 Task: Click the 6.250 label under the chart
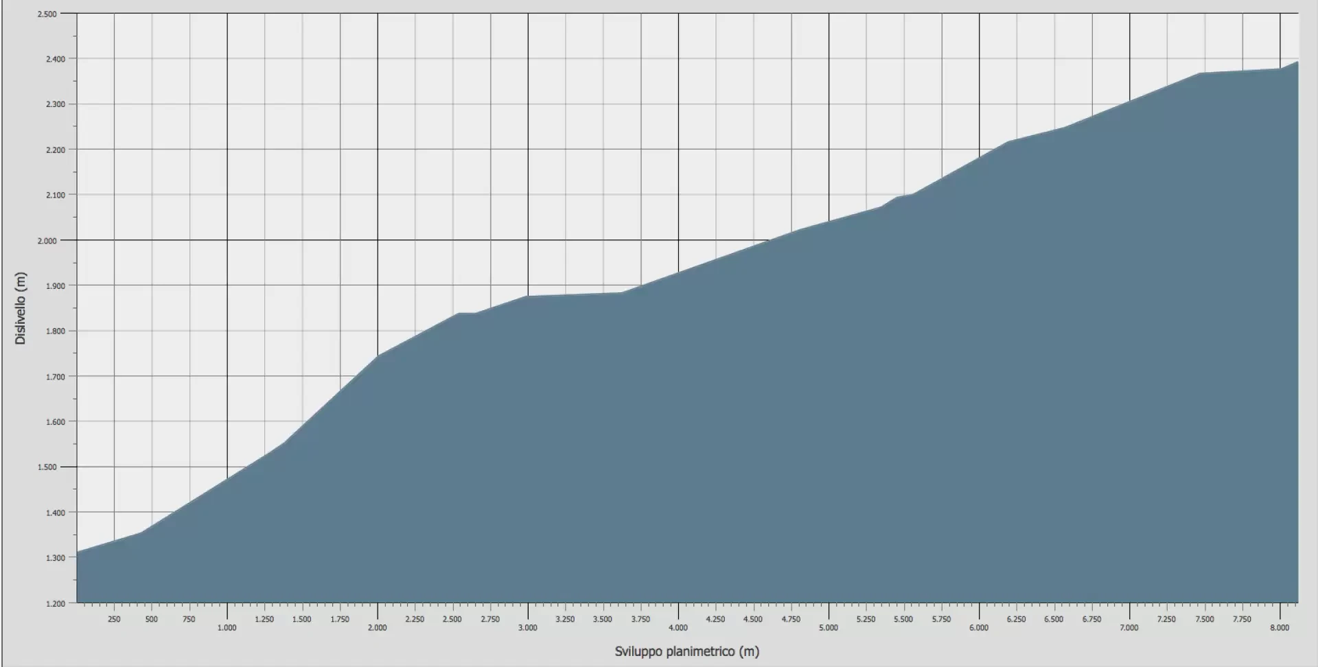[1017, 619]
